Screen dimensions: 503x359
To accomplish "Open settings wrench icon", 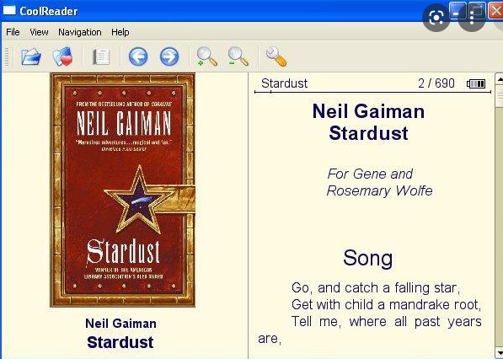I will pyautogui.click(x=276, y=57).
